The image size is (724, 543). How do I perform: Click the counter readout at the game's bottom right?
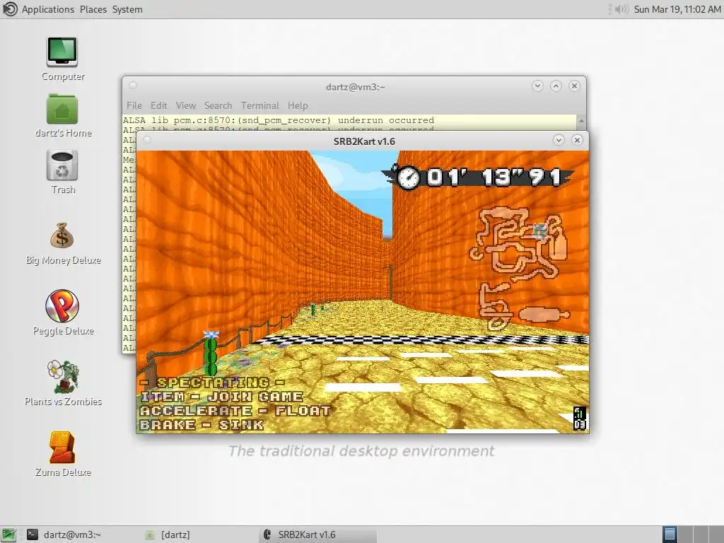(580, 419)
